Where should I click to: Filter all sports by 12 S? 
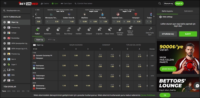coord(14,91)
